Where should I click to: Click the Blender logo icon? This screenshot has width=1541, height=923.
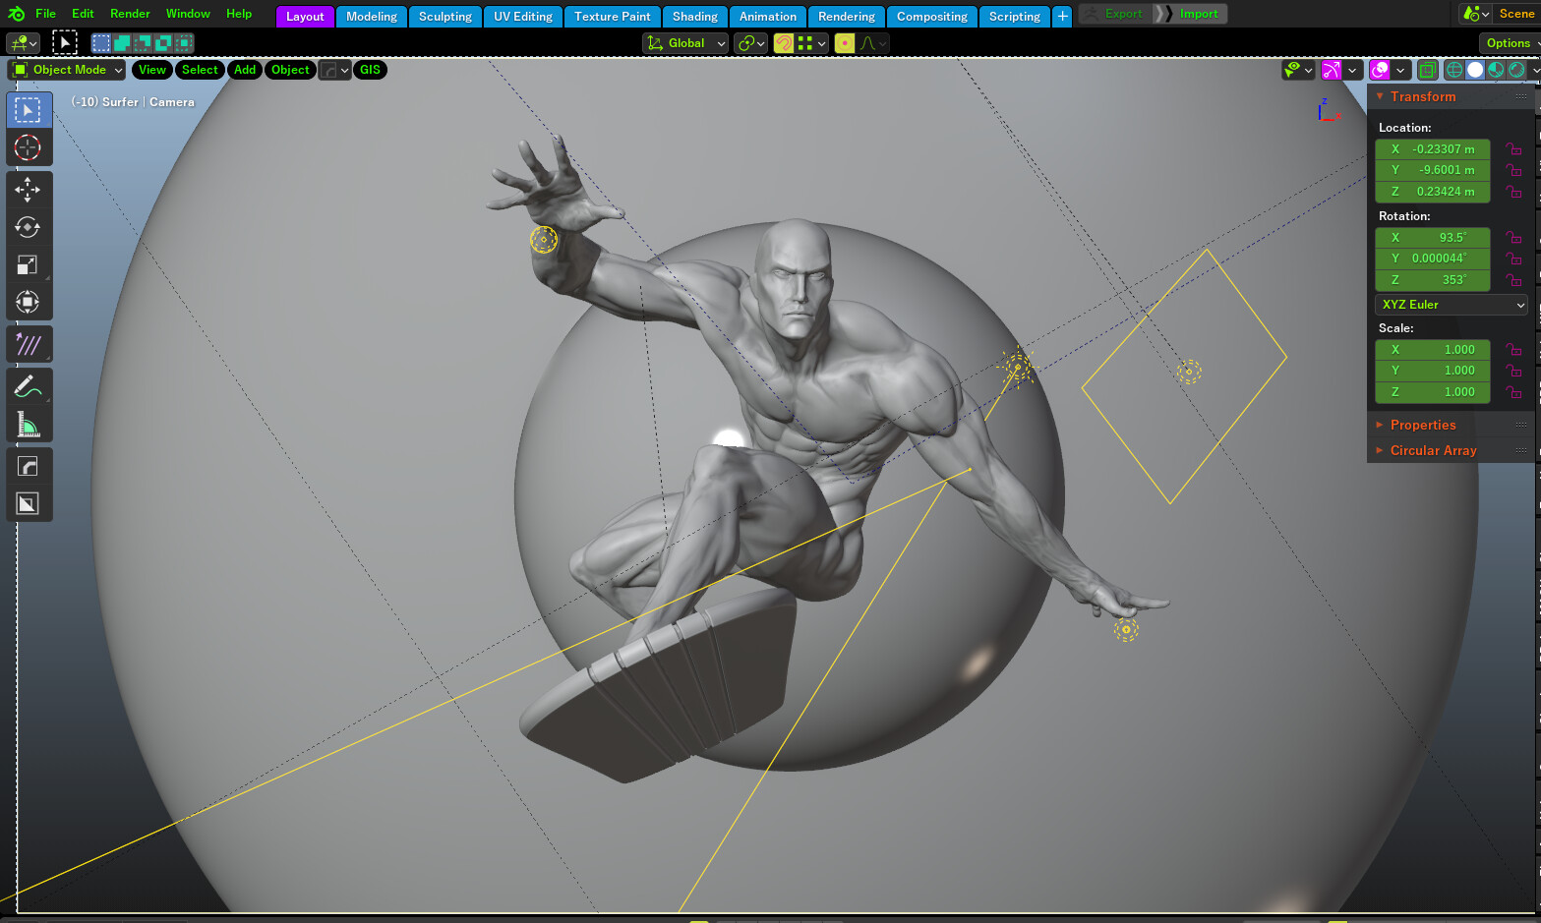tap(16, 14)
